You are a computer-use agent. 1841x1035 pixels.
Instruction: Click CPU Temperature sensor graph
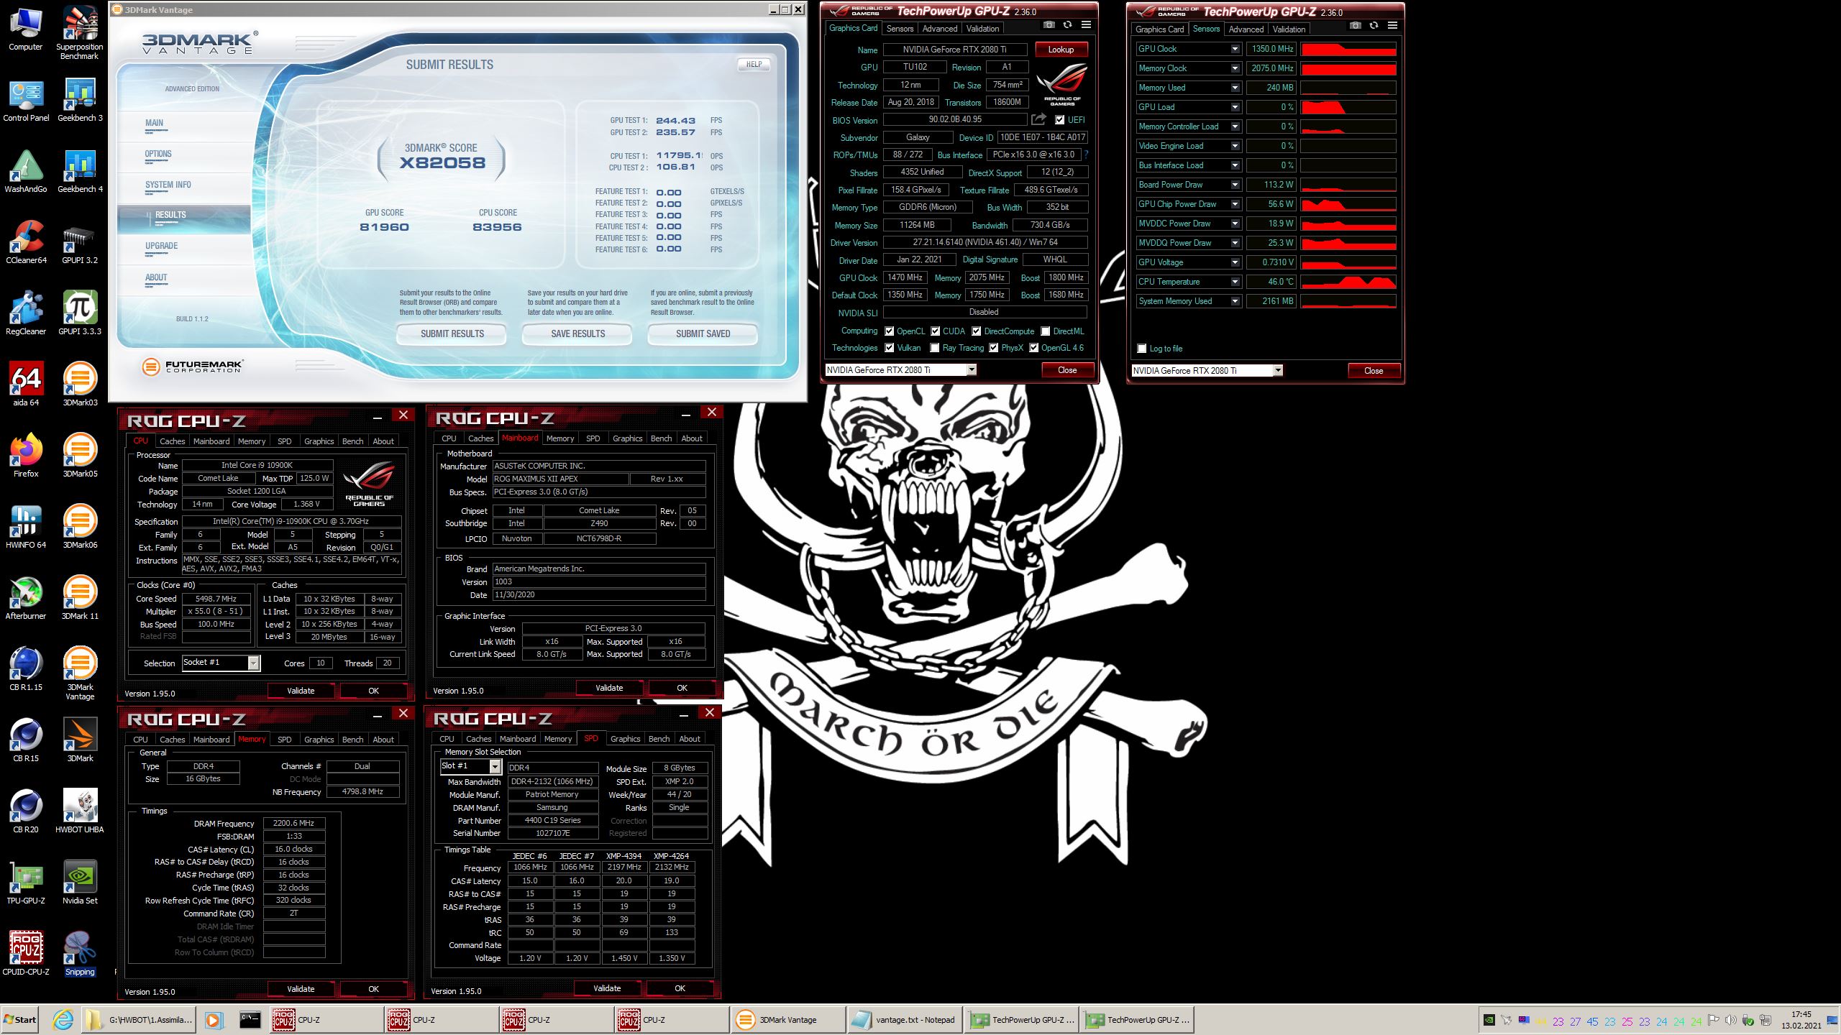tap(1348, 282)
